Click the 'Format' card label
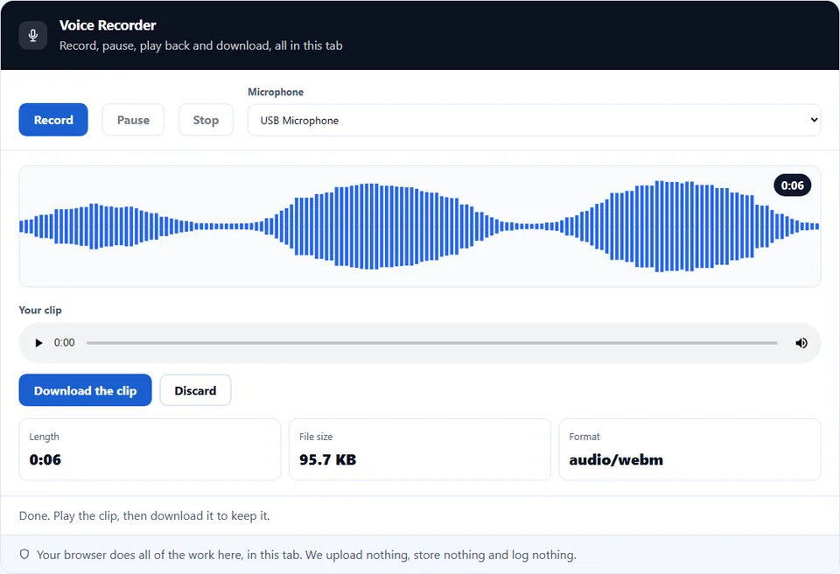The height and width of the screenshot is (574, 840). (584, 437)
